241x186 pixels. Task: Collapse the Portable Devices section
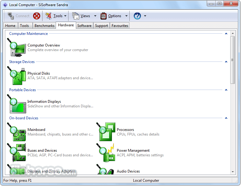(x=226, y=90)
